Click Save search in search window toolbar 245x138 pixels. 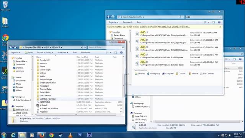[127, 22]
